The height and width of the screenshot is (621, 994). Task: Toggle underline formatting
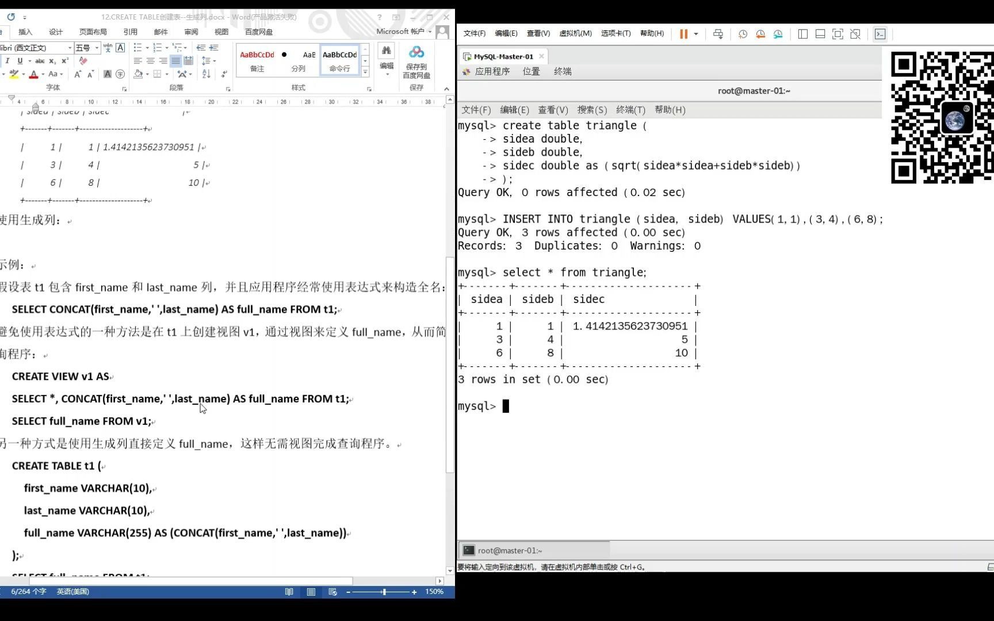click(20, 60)
